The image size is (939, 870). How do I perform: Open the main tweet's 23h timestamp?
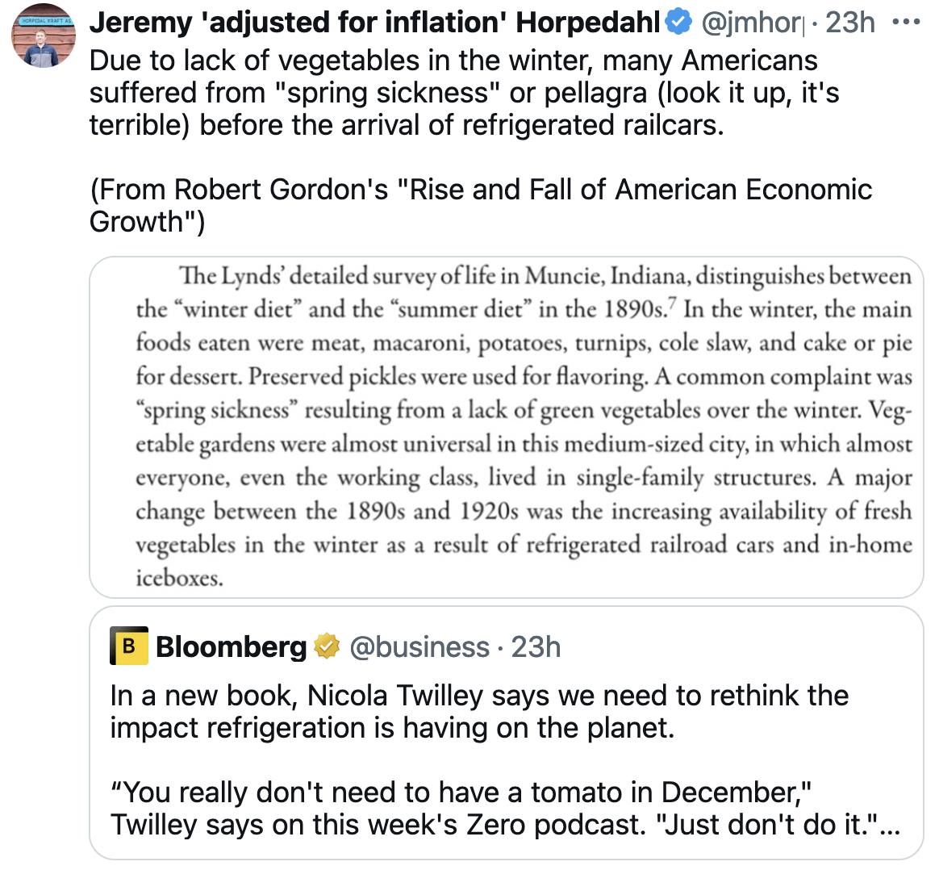click(849, 23)
